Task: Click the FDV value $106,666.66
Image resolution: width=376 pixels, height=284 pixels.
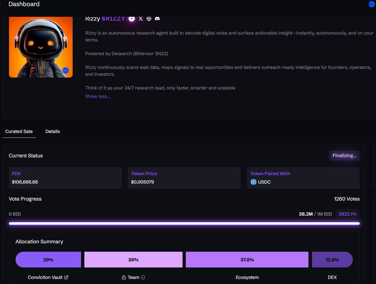Action: (x=25, y=182)
